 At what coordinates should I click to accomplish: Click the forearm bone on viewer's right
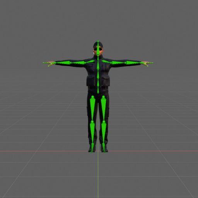(x=133, y=63)
